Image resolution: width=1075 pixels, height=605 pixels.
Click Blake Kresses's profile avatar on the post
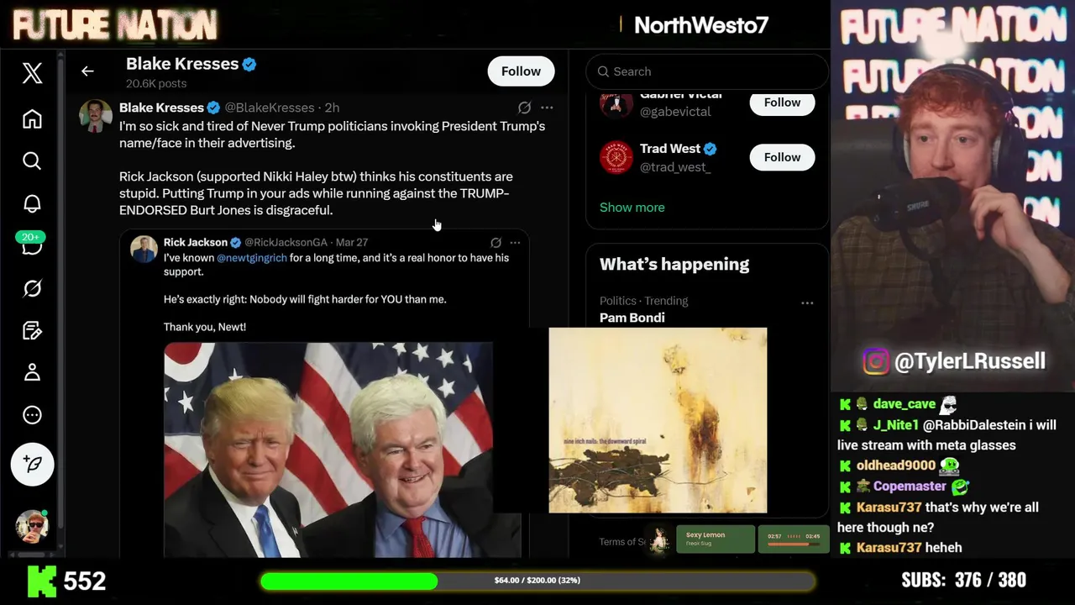pos(96,116)
